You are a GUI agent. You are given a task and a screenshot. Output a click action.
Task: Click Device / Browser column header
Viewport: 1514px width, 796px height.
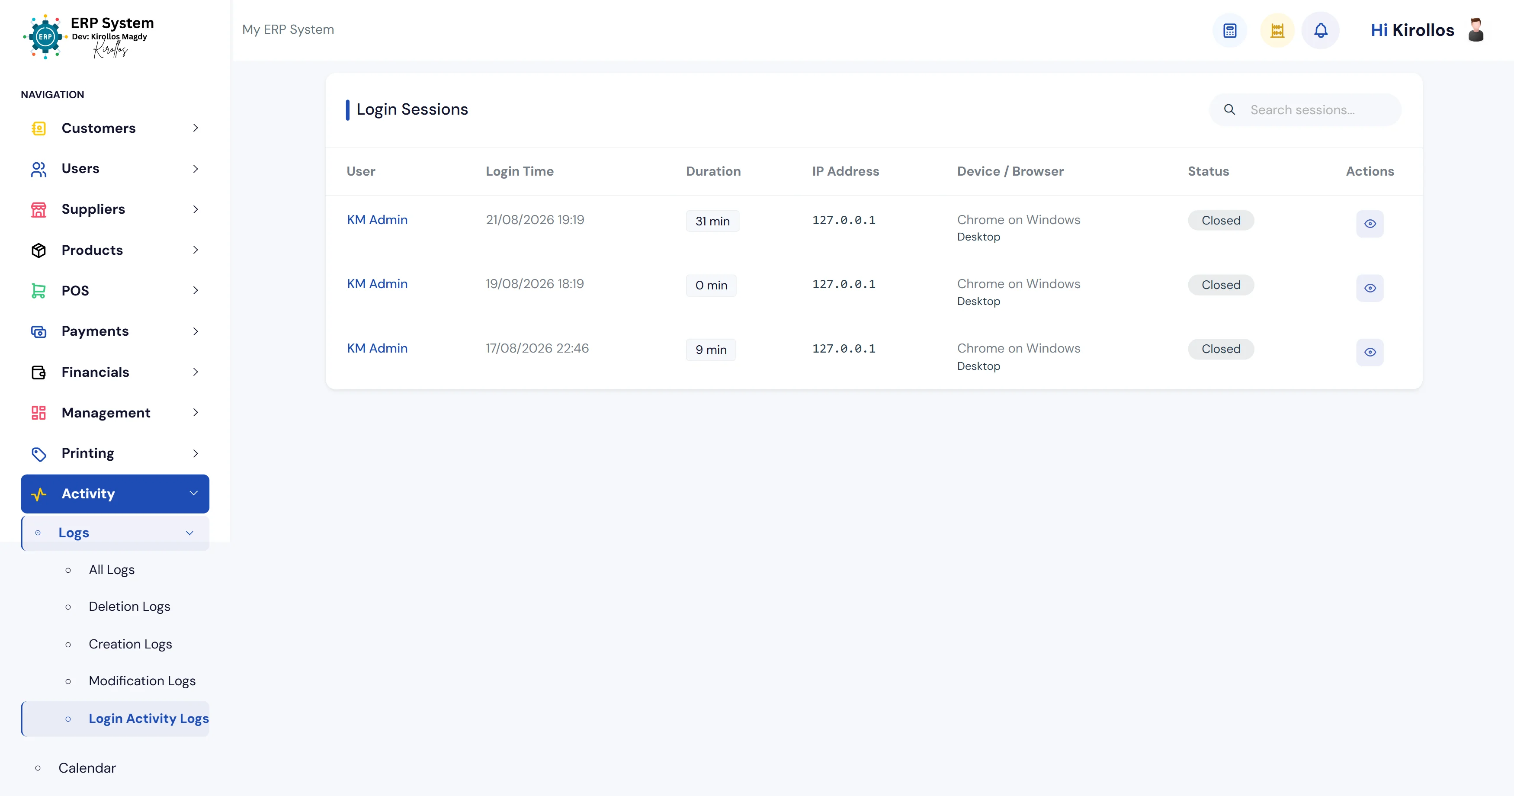[x=1010, y=172]
